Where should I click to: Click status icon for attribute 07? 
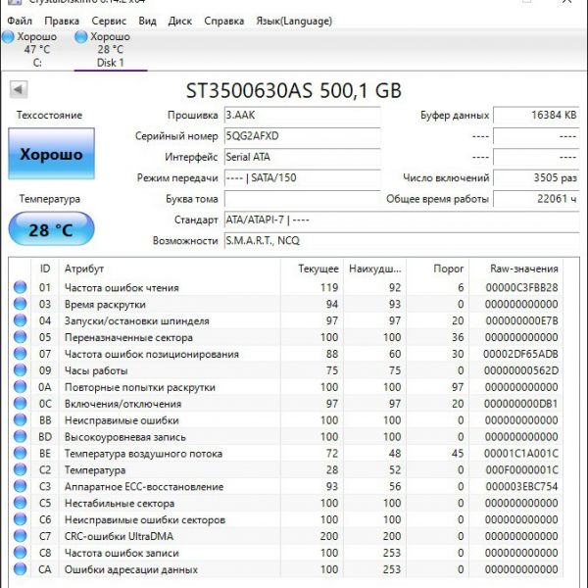point(20,354)
